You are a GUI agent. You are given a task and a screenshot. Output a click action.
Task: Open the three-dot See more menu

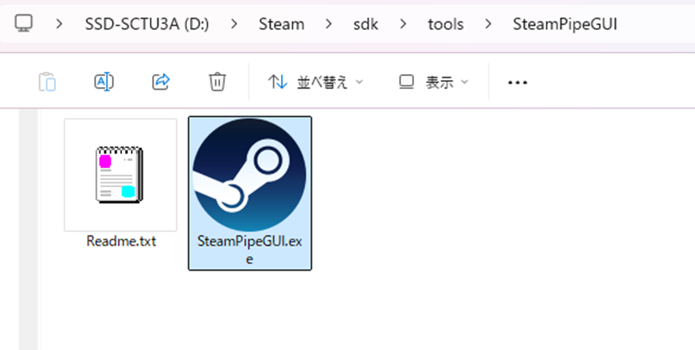[x=517, y=82]
